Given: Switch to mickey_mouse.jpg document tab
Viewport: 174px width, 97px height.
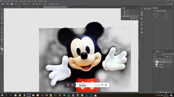Looking at the screenshot, I should tap(13, 7).
